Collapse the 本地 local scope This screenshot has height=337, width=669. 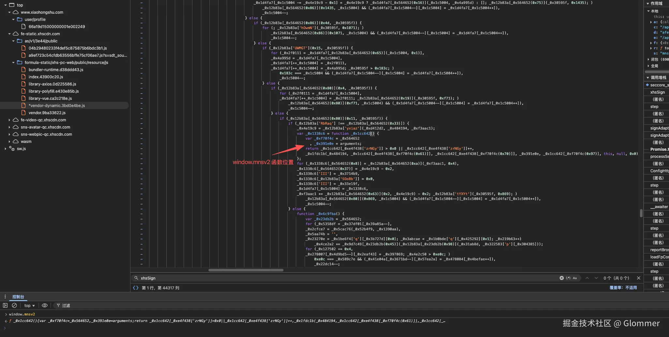pyautogui.click(x=648, y=11)
